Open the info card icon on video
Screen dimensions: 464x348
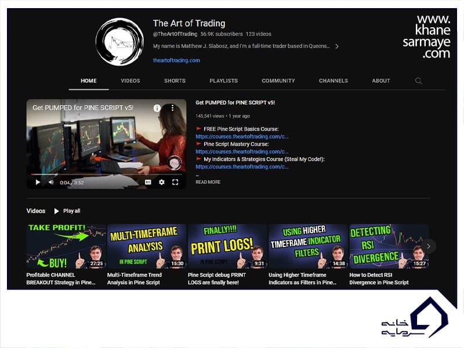pyautogui.click(x=157, y=108)
